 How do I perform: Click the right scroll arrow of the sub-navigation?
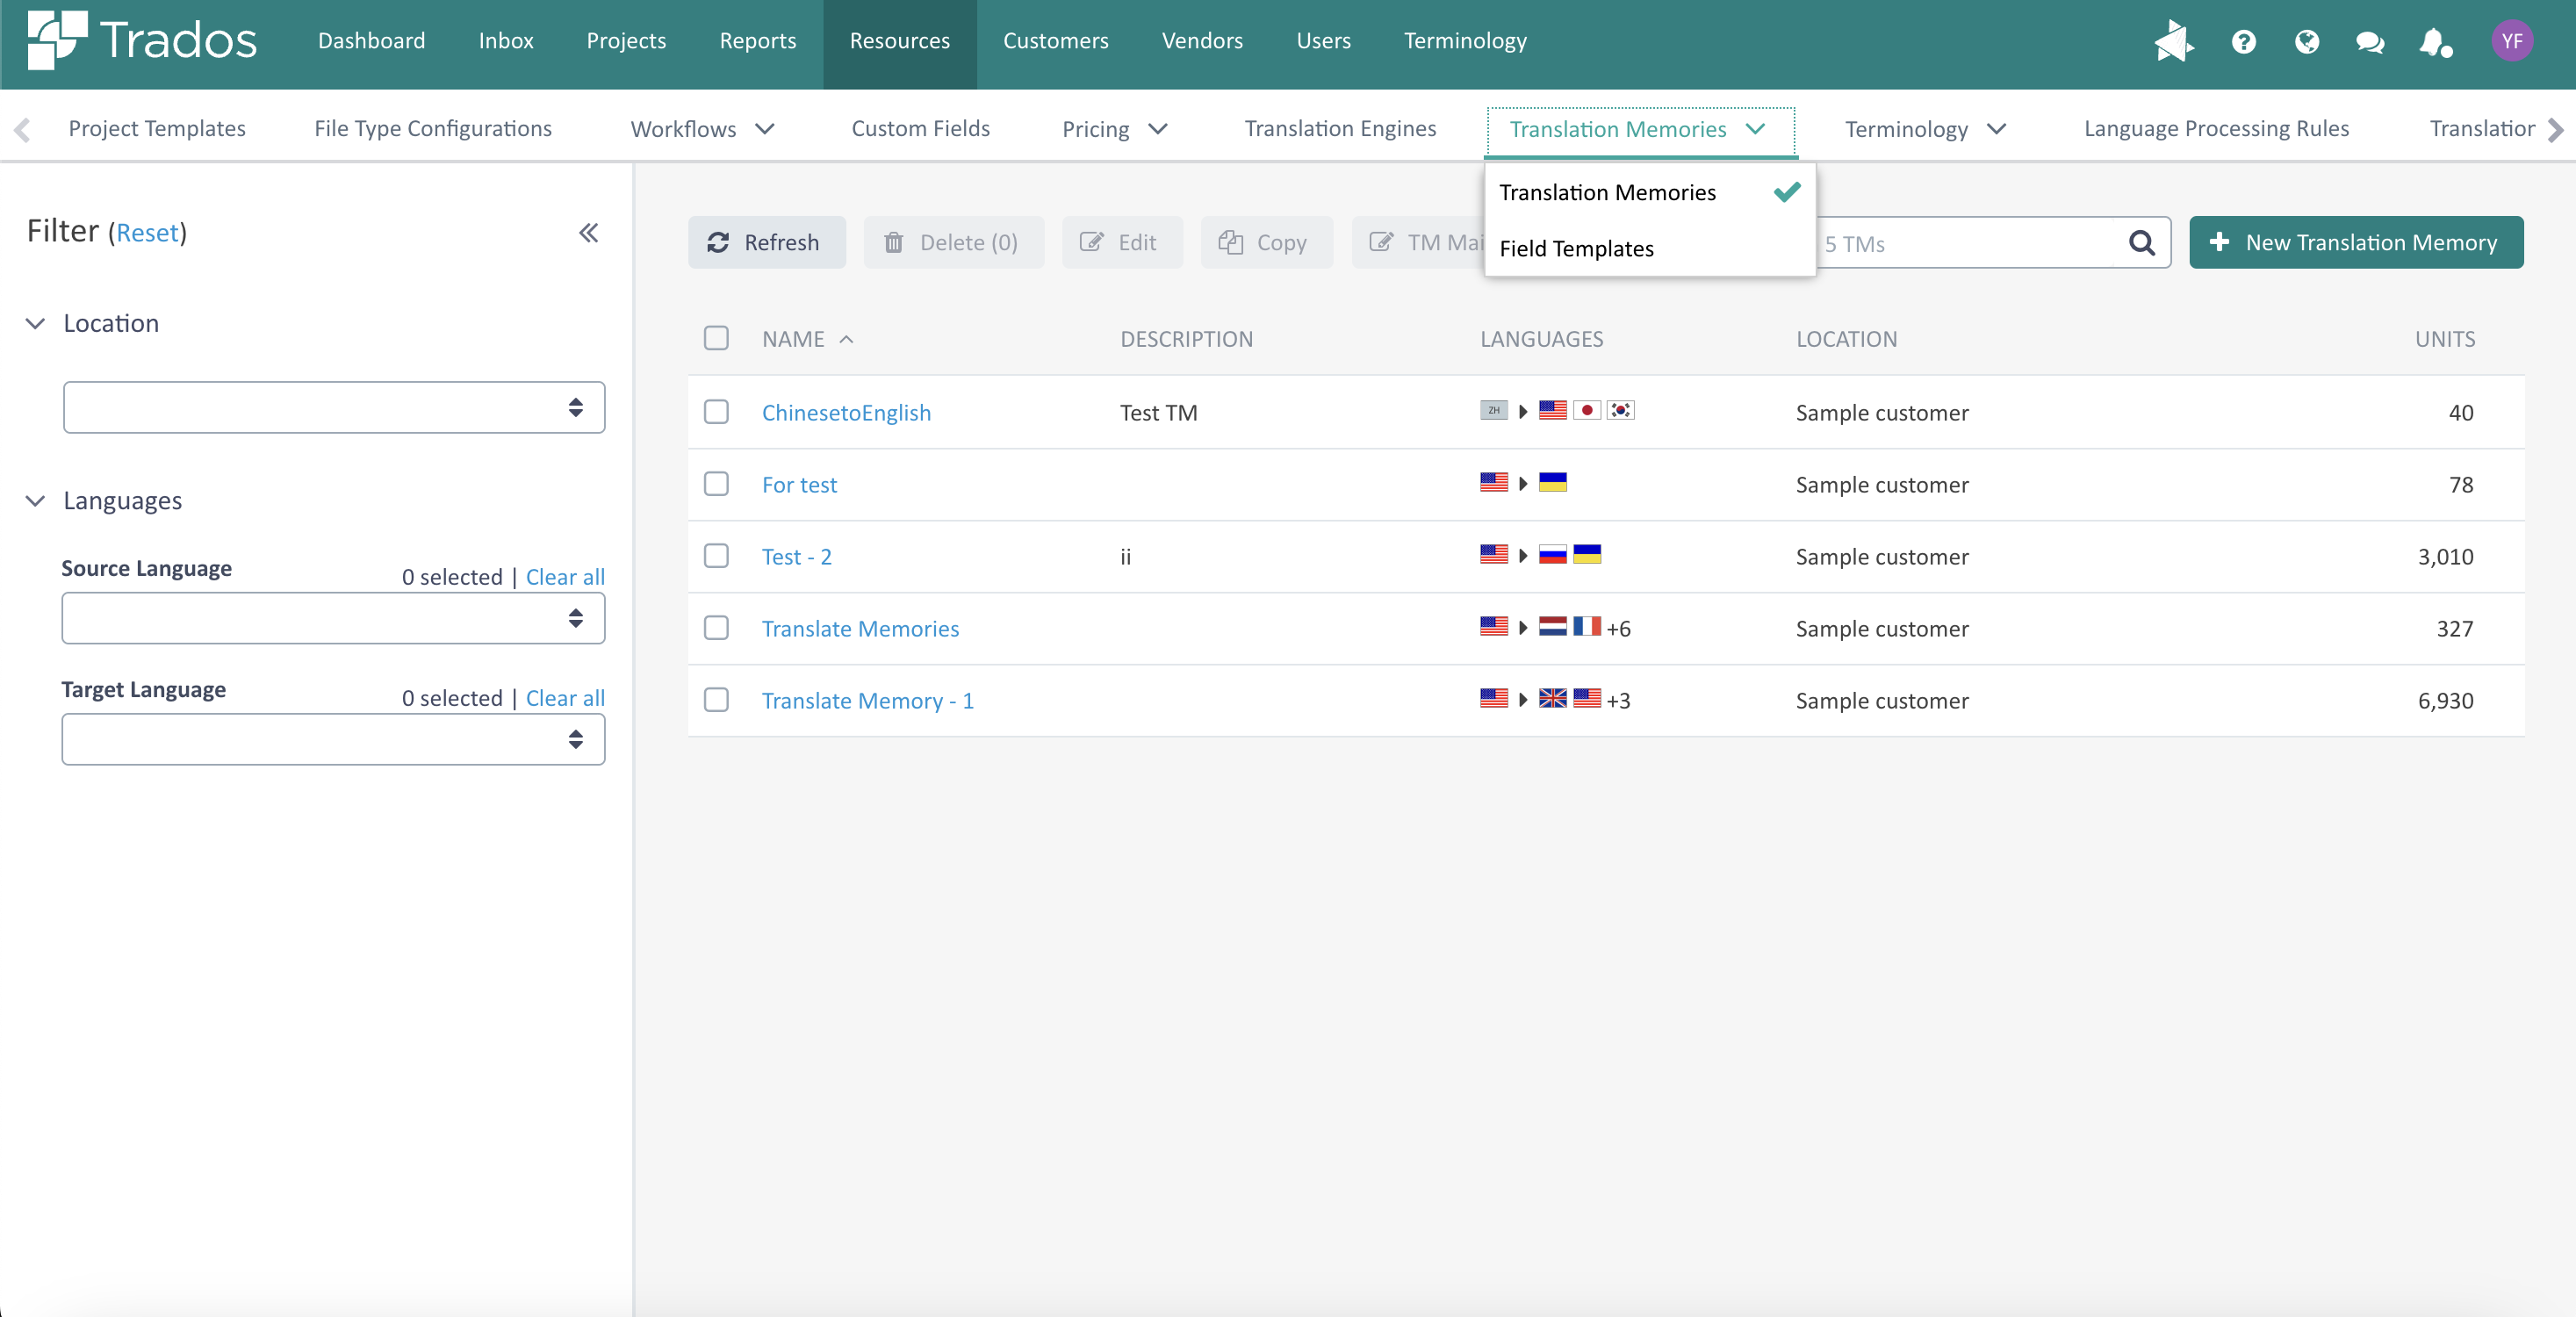coord(2555,129)
